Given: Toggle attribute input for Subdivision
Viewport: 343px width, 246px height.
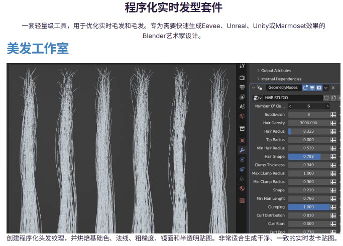Looking at the screenshot, I should (333, 115).
